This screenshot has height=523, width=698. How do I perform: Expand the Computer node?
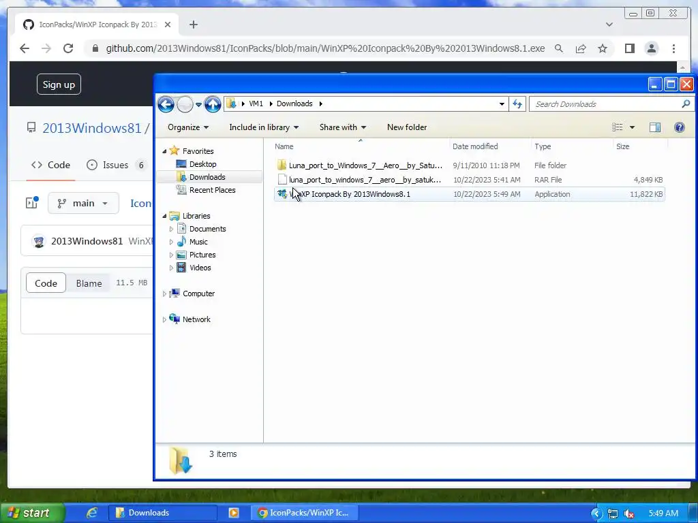(x=164, y=294)
